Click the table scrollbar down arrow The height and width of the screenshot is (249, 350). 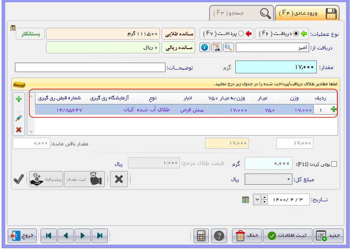coord(30,132)
